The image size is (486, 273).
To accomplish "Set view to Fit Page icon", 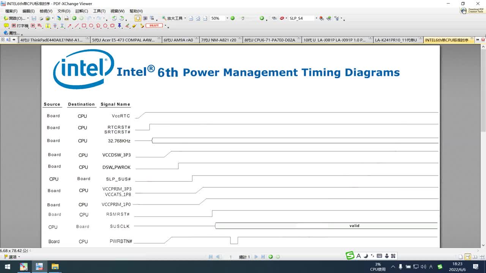I will coord(198,18).
